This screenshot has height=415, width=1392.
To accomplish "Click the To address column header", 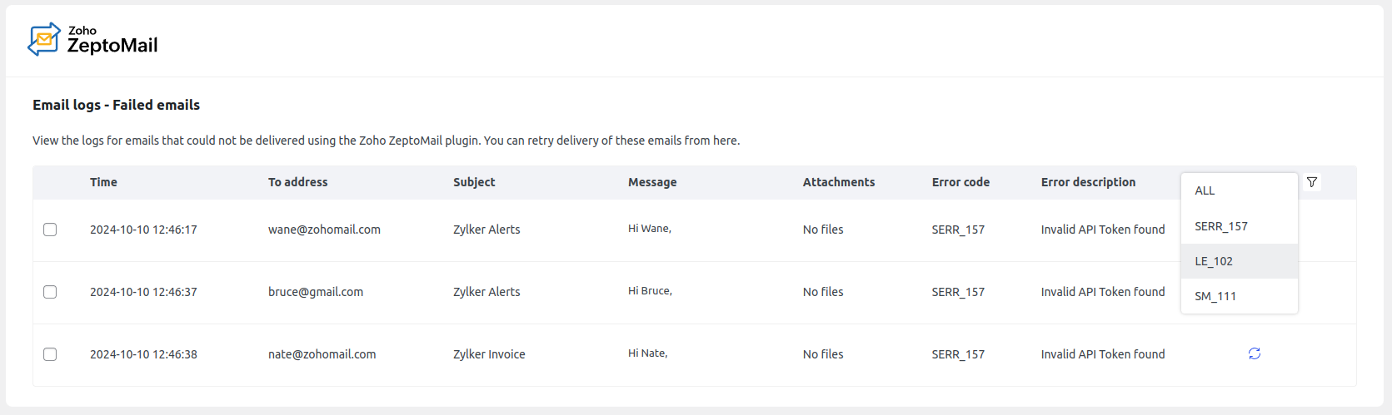I will point(297,182).
